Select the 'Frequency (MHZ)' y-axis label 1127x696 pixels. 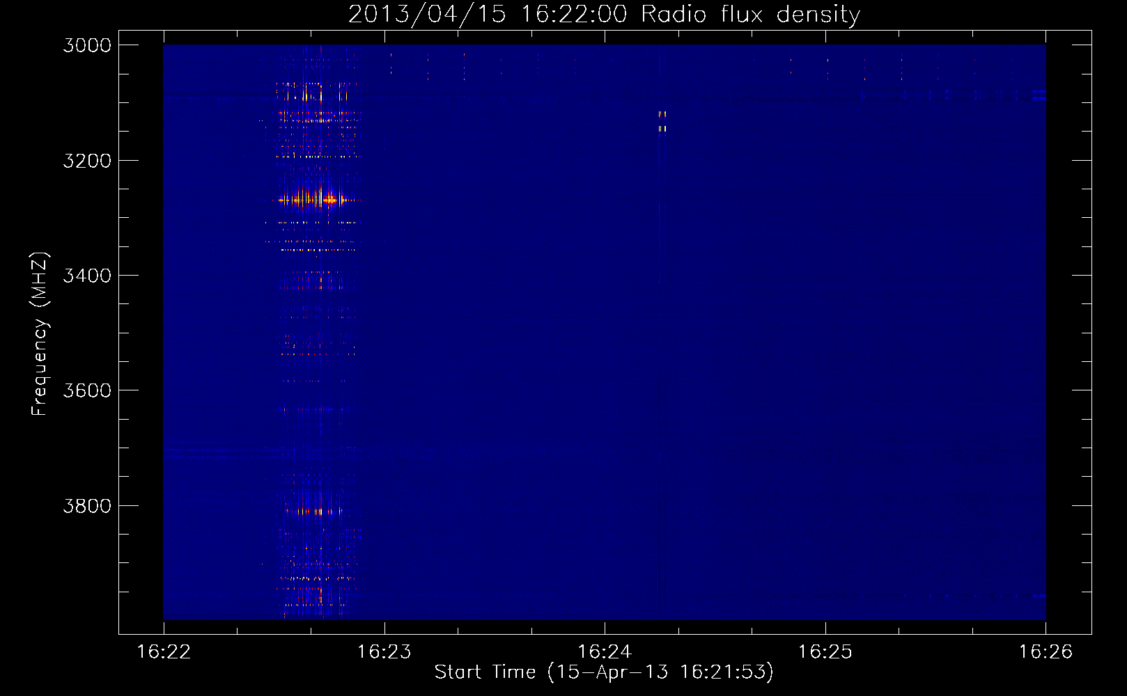40,334
